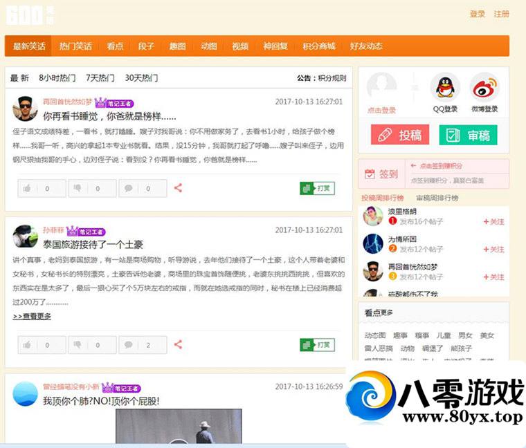Tip the first post with 打赏
Screen dimensions: 526x448
pyautogui.click(x=318, y=188)
